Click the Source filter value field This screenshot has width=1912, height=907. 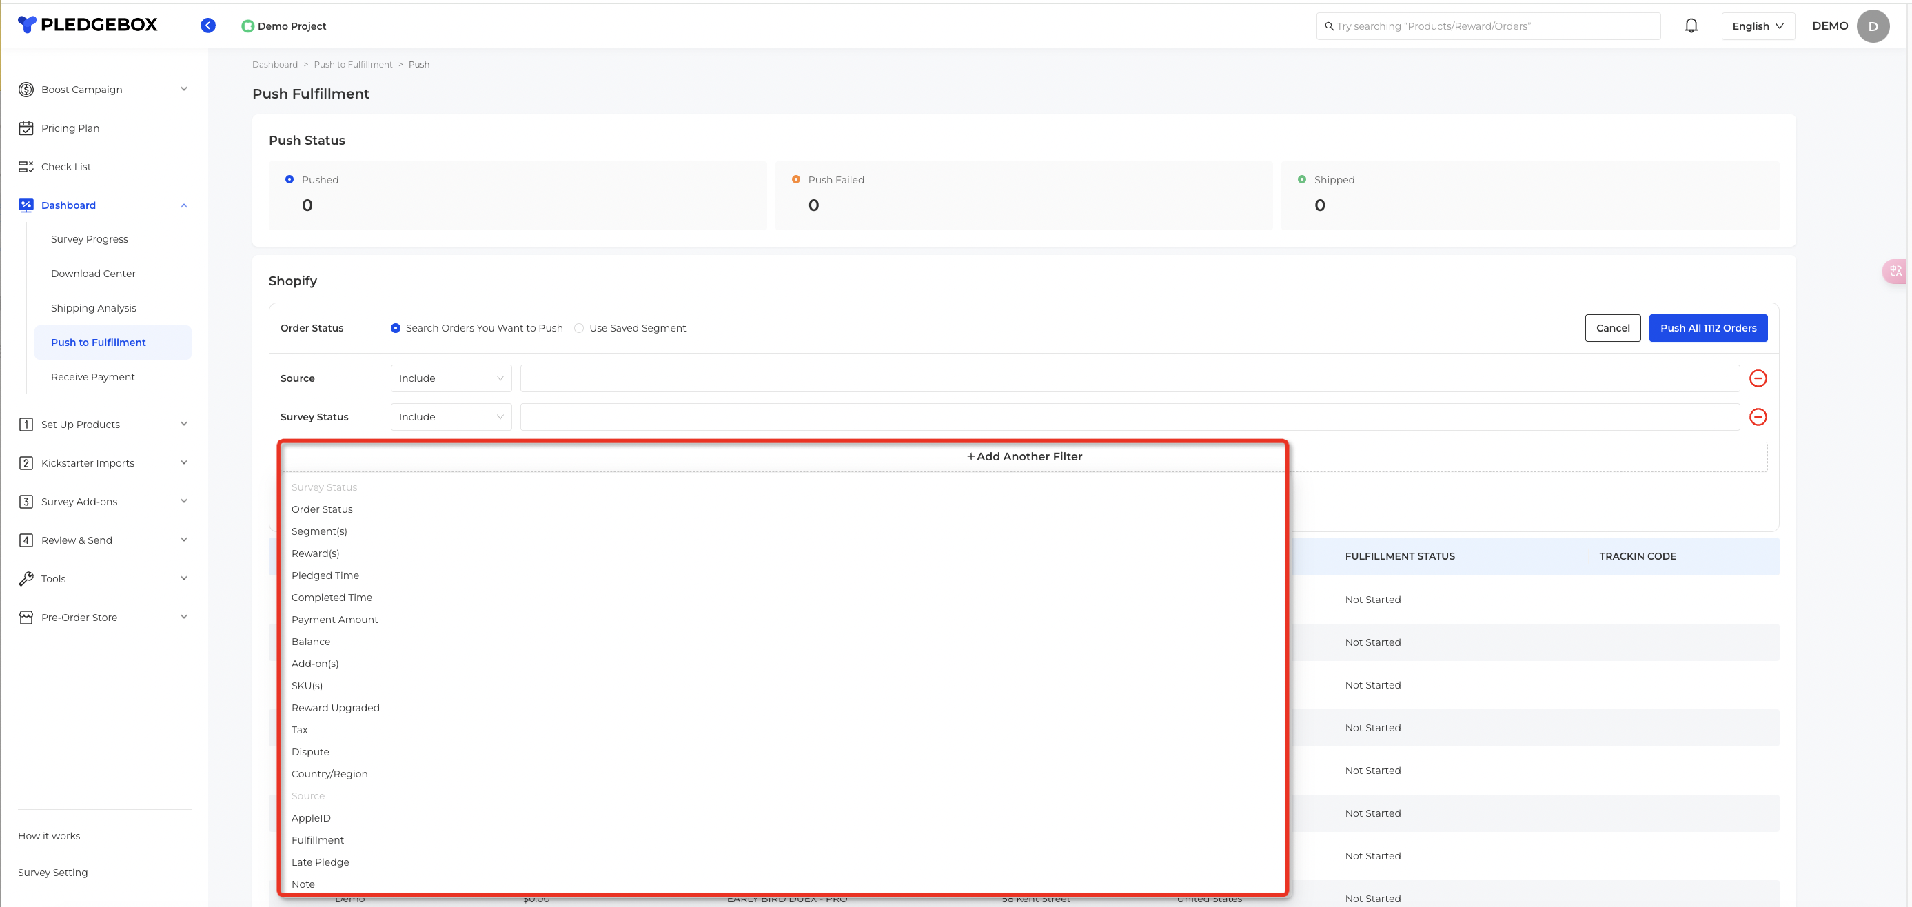[x=1130, y=378]
